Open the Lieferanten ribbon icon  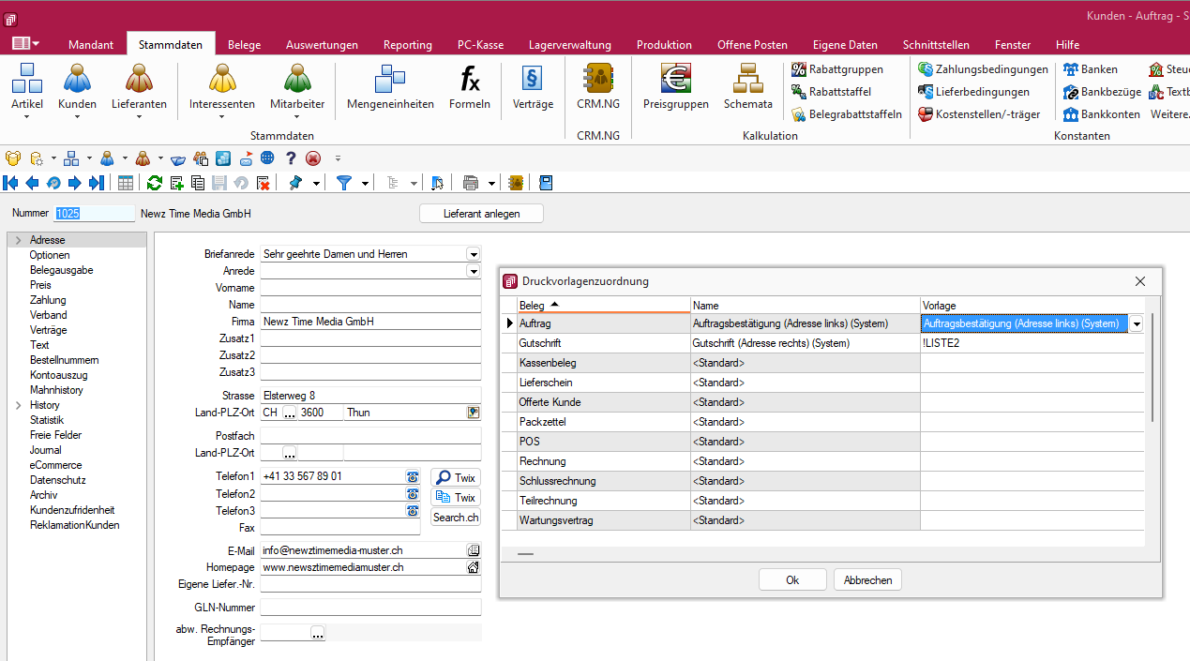tap(139, 89)
